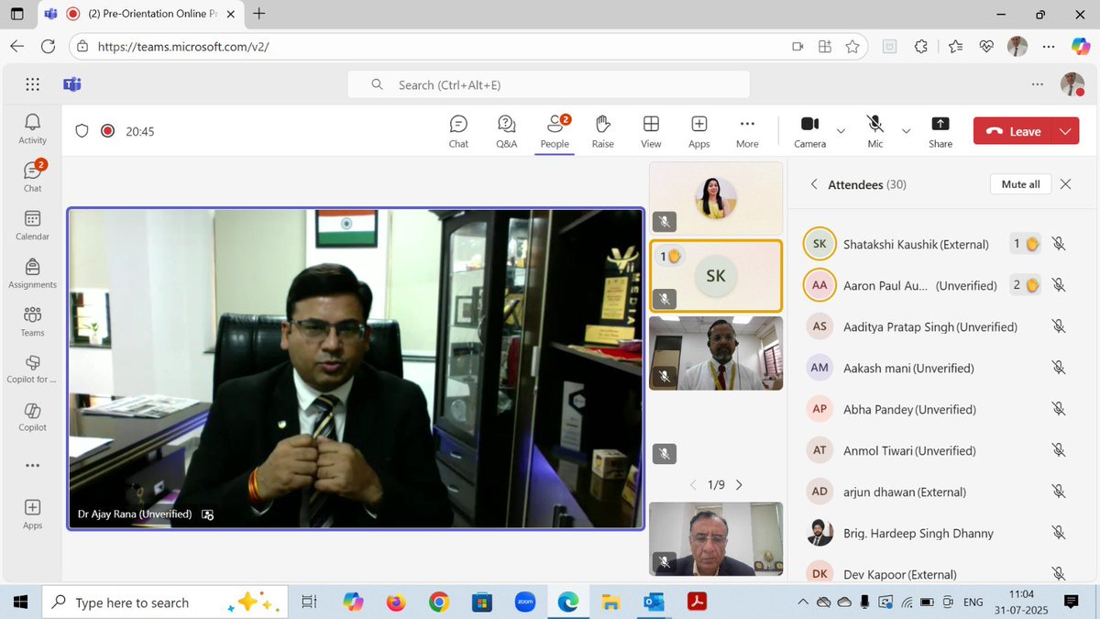Open the Apps store in sidebar

point(32,514)
